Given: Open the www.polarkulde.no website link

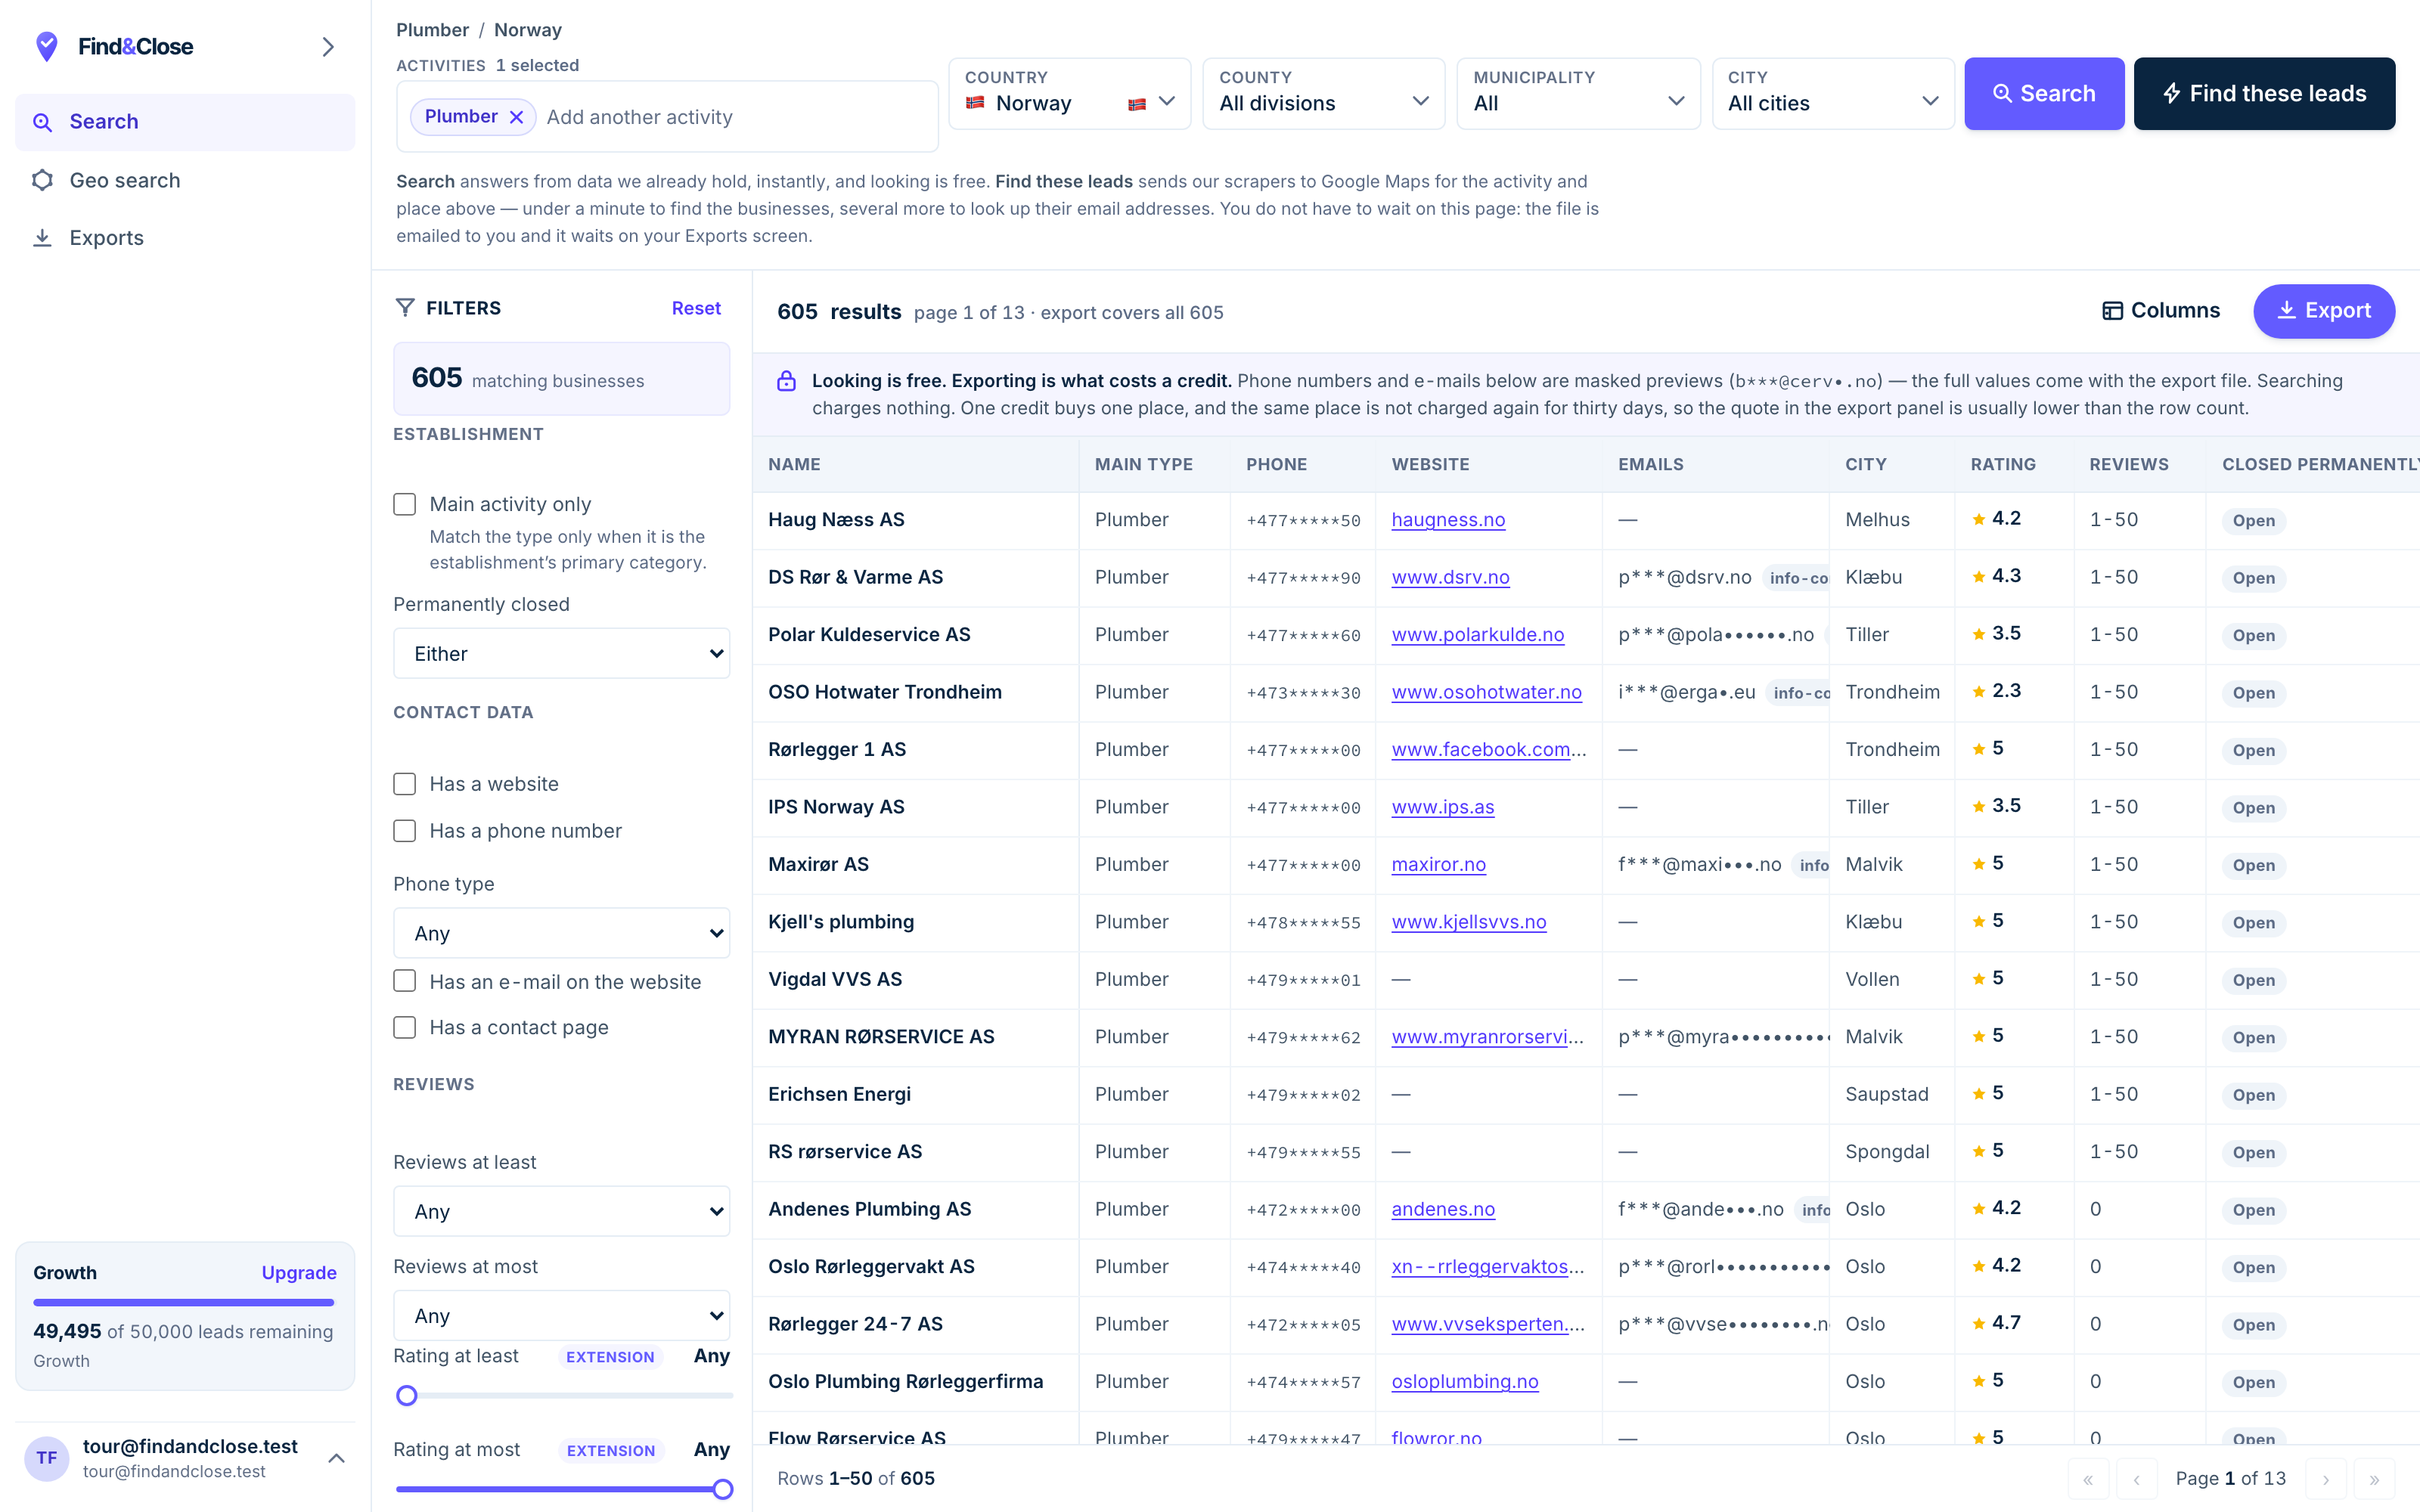Looking at the screenshot, I should (1477, 635).
